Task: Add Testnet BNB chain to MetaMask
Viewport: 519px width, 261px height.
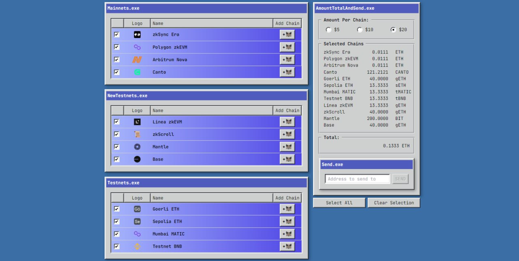Action: [287, 246]
